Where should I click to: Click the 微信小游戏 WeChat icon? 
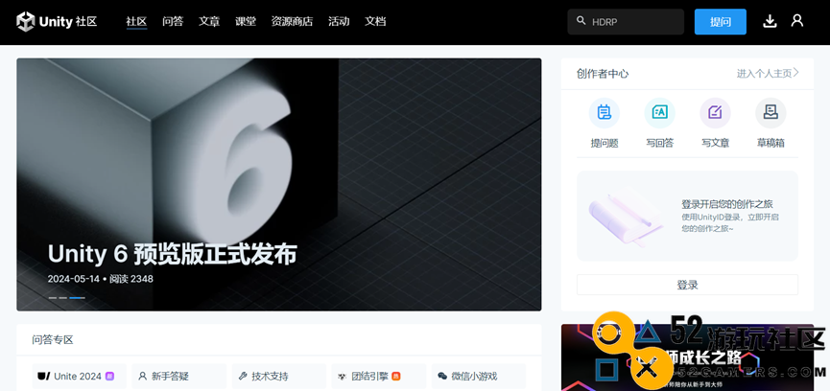pos(442,377)
